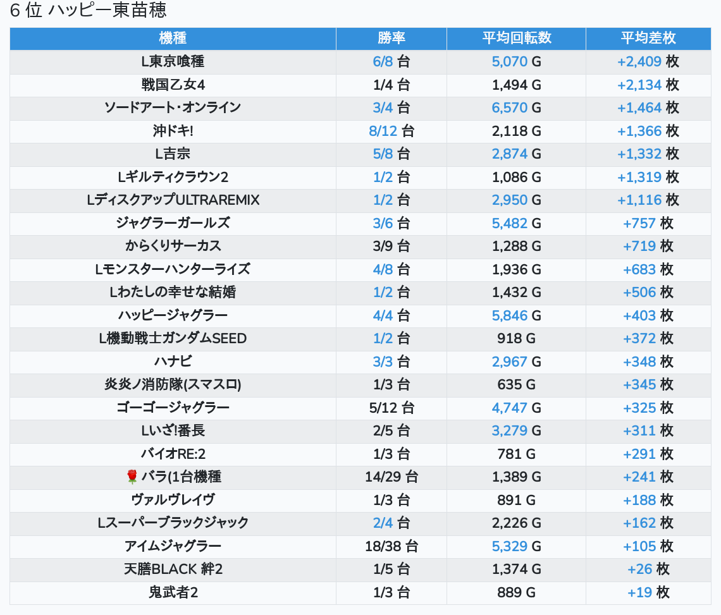Select the L東京喰種 machine name
Viewport: 721px width, 615px height.
(x=173, y=61)
